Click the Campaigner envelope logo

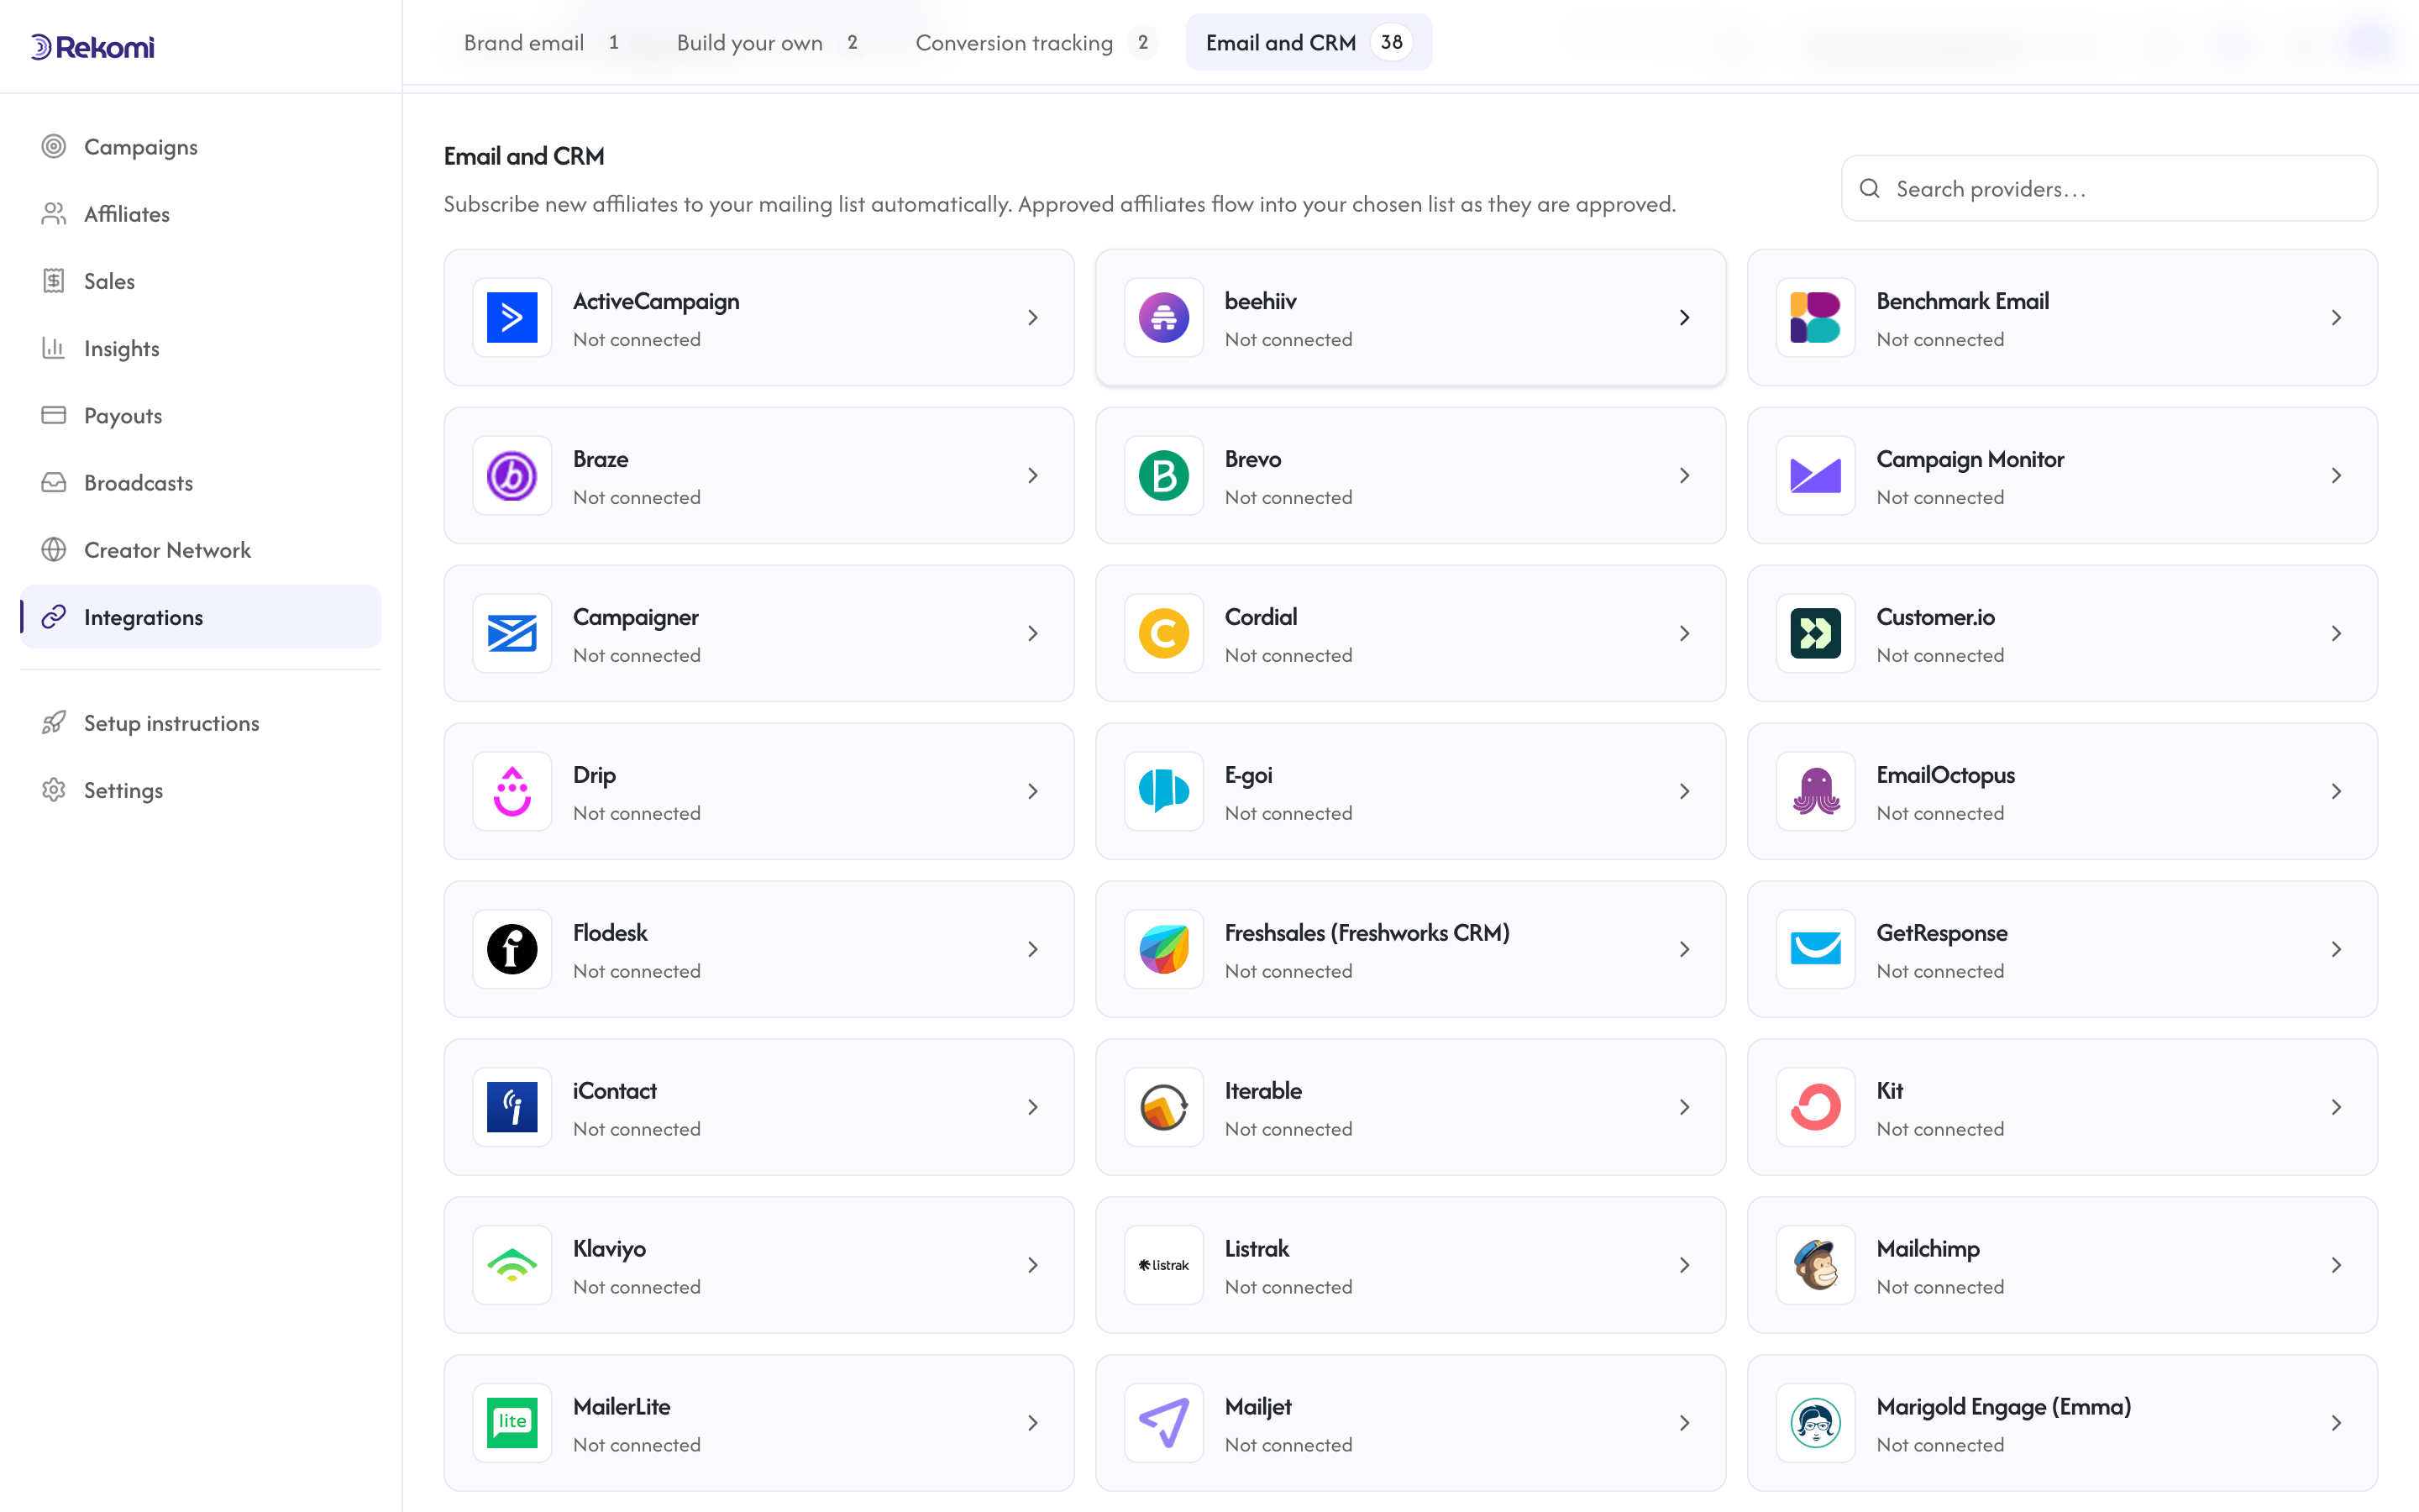pyautogui.click(x=512, y=633)
